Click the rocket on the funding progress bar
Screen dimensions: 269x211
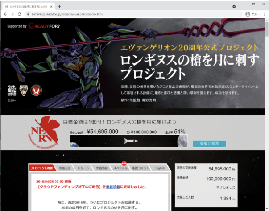[131, 141]
